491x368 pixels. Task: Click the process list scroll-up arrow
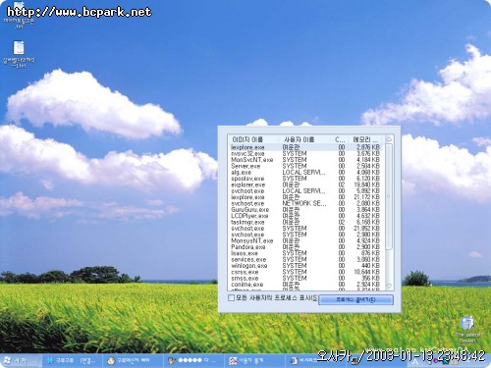[389, 139]
